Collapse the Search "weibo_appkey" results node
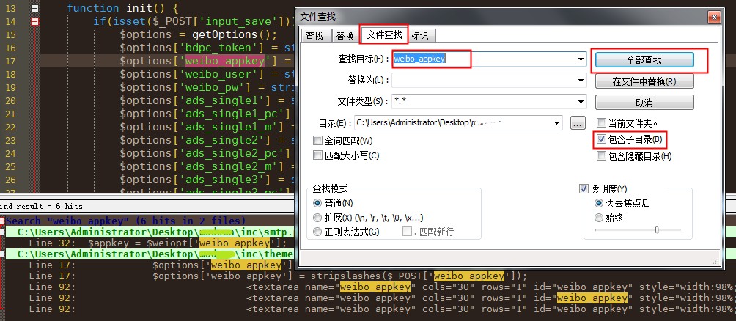Image resolution: width=736 pixels, height=321 pixels. 3,221
